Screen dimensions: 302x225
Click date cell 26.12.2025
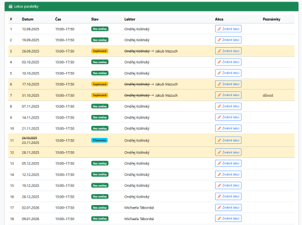[x=30, y=197]
